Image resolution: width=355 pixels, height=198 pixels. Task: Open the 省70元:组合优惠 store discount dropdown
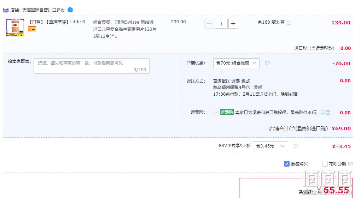coord(236,63)
